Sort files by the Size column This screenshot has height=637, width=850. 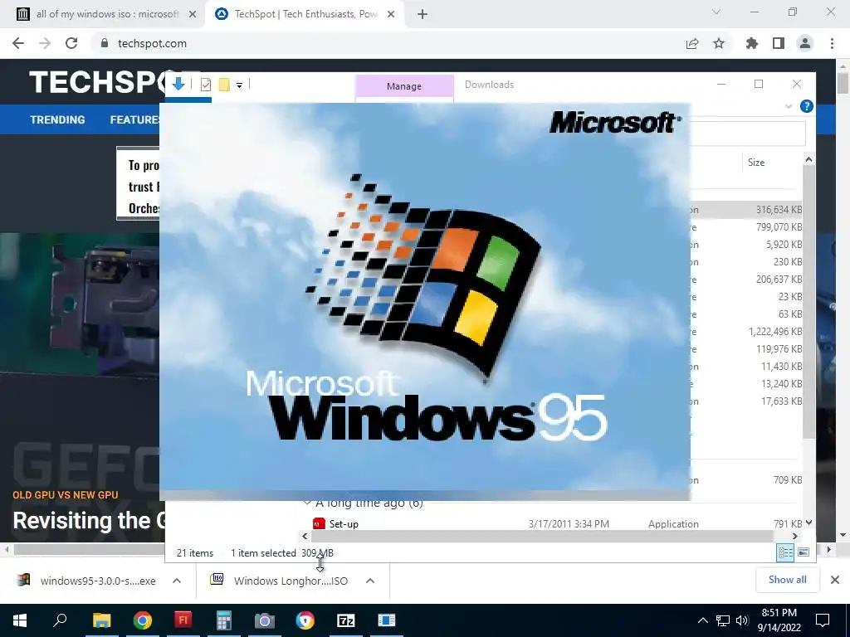pos(755,163)
